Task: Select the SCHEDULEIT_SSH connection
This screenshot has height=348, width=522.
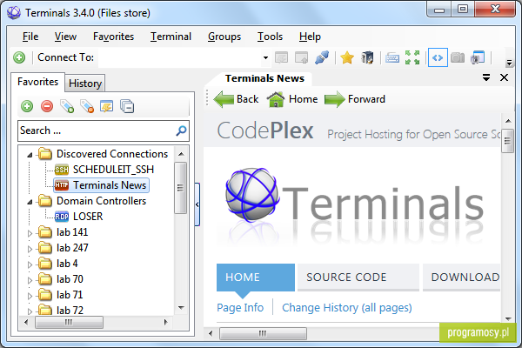Action: click(x=113, y=170)
